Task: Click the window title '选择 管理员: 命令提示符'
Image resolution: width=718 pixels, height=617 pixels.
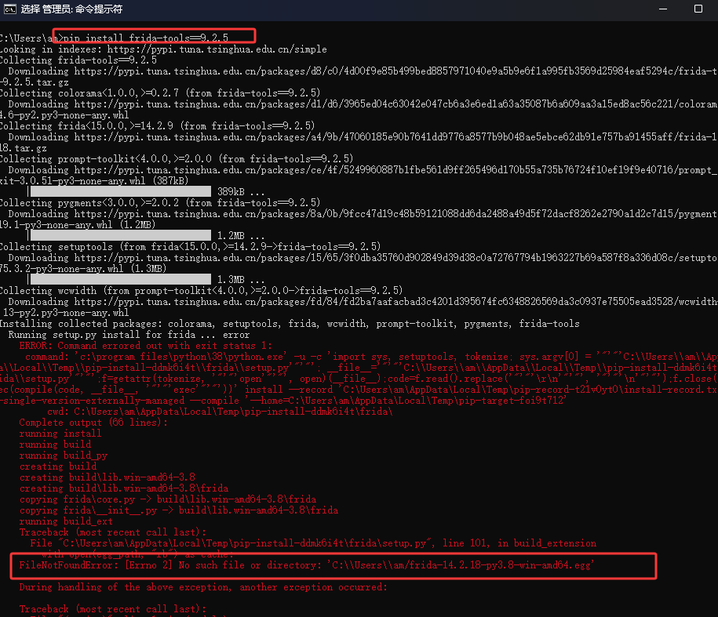Action: click(71, 9)
